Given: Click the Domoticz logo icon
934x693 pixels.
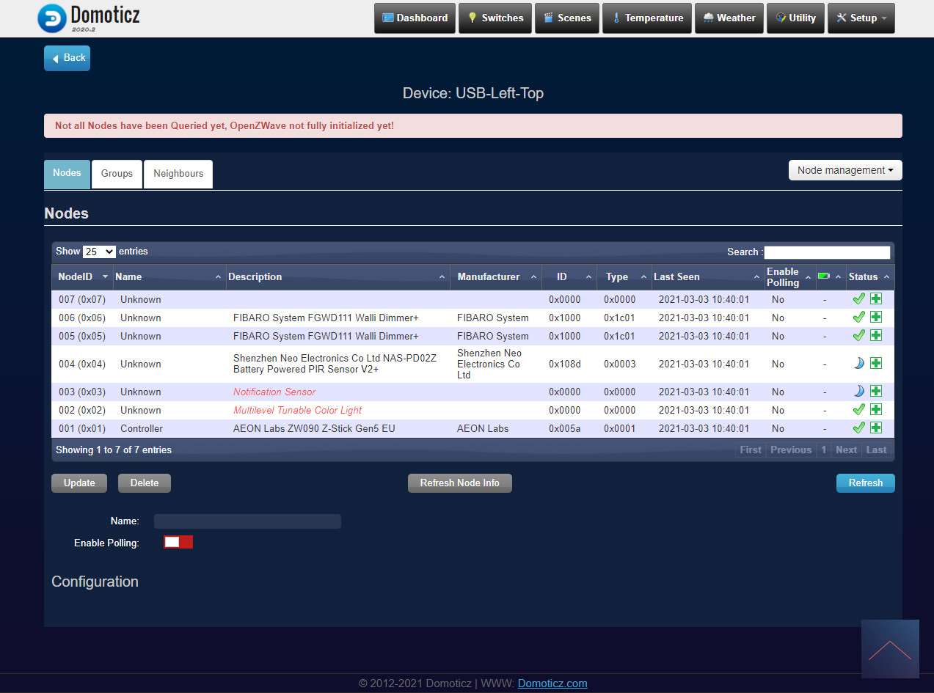Looking at the screenshot, I should tap(51, 18).
